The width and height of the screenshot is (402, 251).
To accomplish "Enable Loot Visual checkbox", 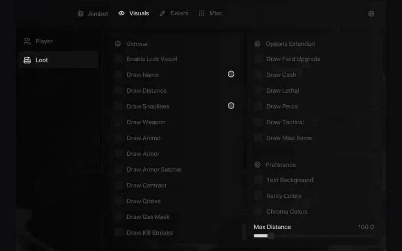I will click(x=119, y=59).
